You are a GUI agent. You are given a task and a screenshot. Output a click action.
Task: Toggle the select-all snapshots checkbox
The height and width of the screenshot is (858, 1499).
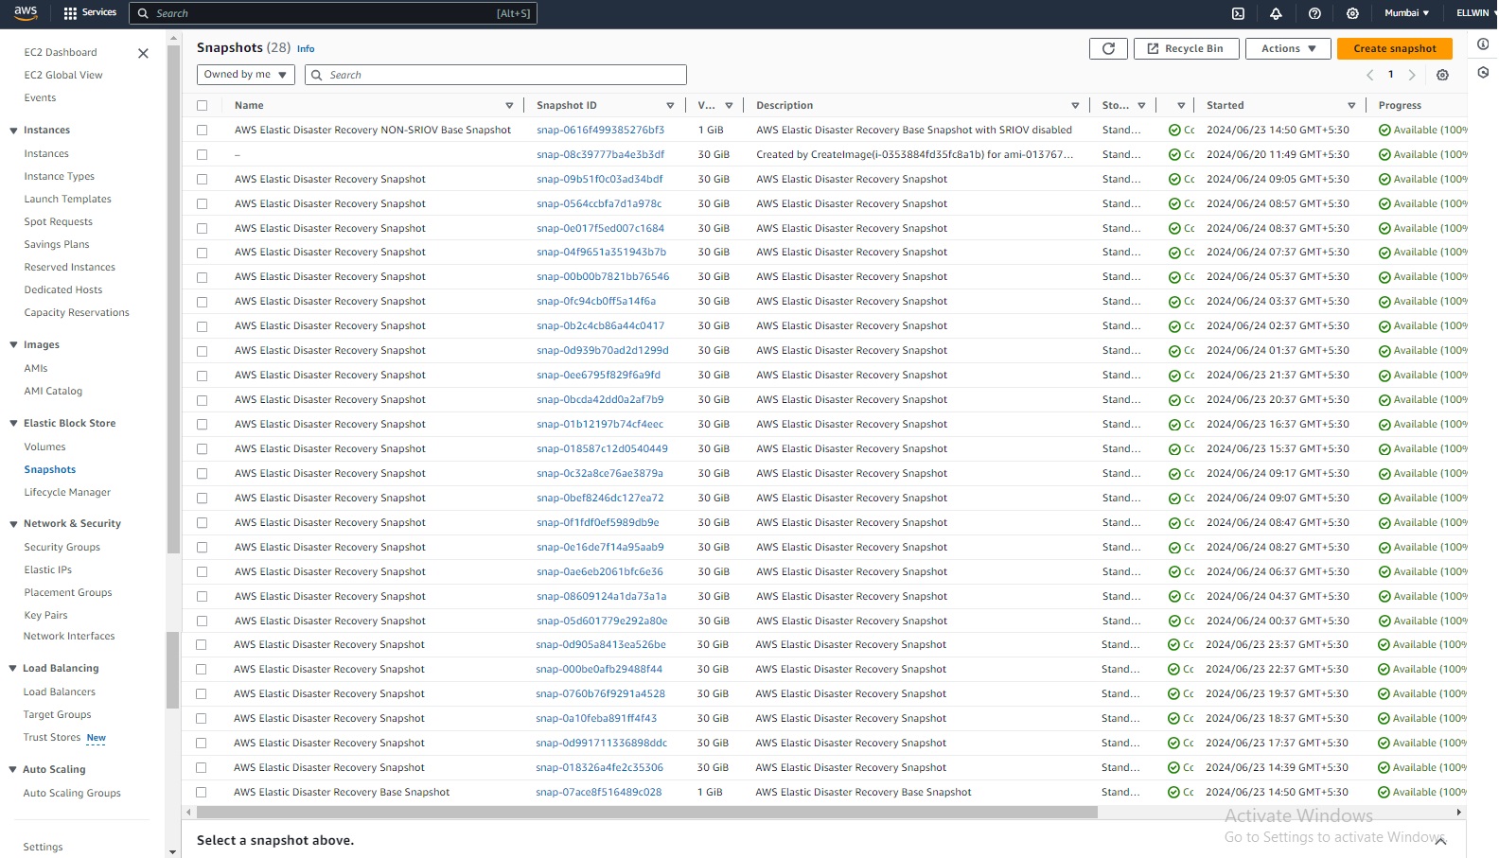coord(202,105)
